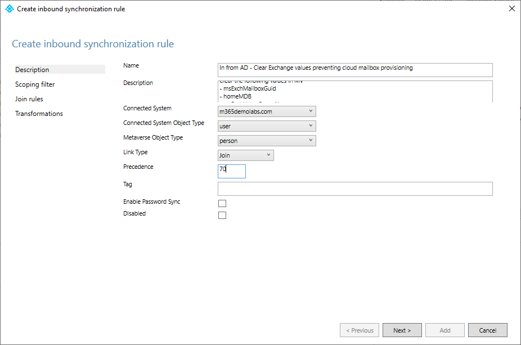Close the synchronization rule window
Viewport: 521px width, 345px height.
511,9
